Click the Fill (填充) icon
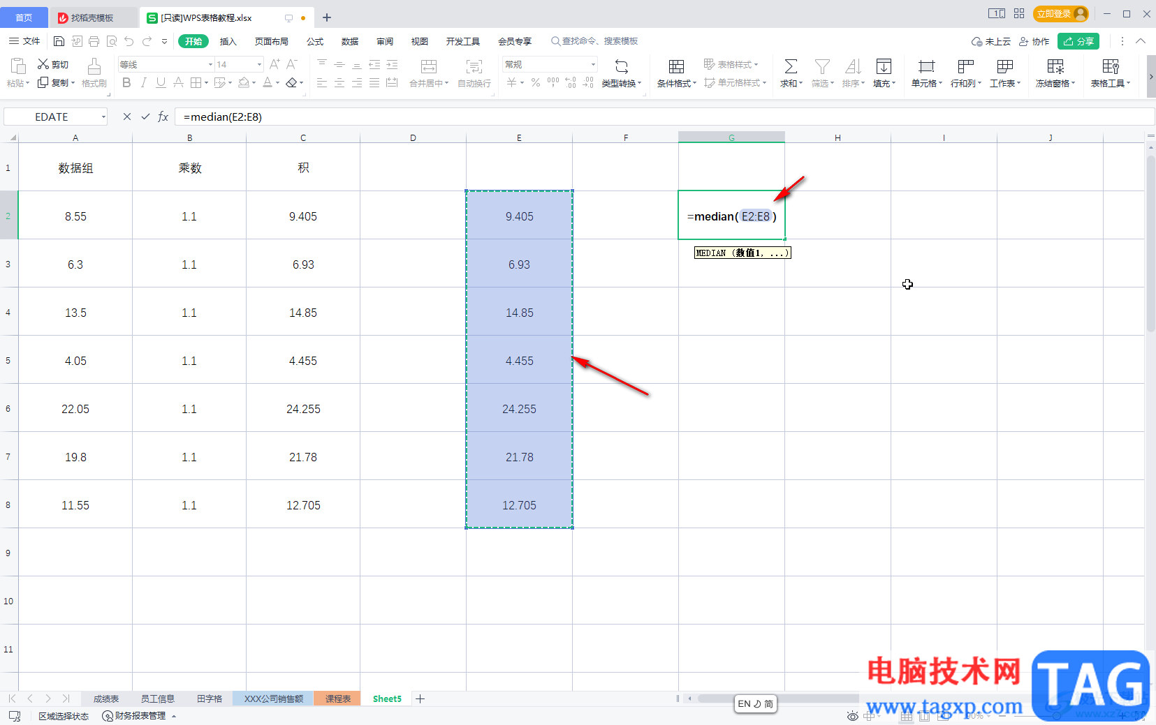Image resolution: width=1156 pixels, height=725 pixels. click(884, 66)
